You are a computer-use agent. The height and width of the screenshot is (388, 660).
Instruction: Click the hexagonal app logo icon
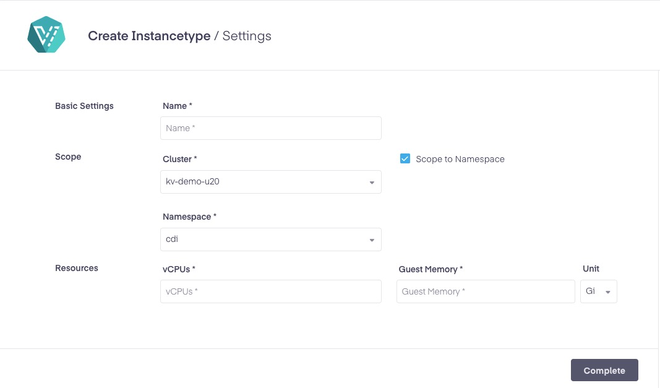(x=46, y=35)
